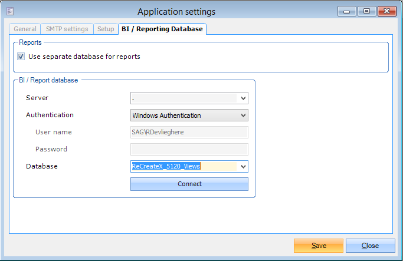Screen dimensions: 403x261
Task: Save the application settings
Action: pyautogui.click(x=319, y=246)
